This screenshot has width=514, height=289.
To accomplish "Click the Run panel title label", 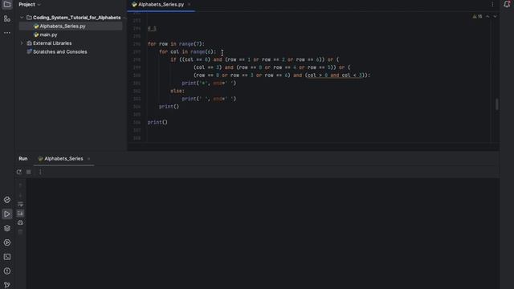I will tap(23, 159).
